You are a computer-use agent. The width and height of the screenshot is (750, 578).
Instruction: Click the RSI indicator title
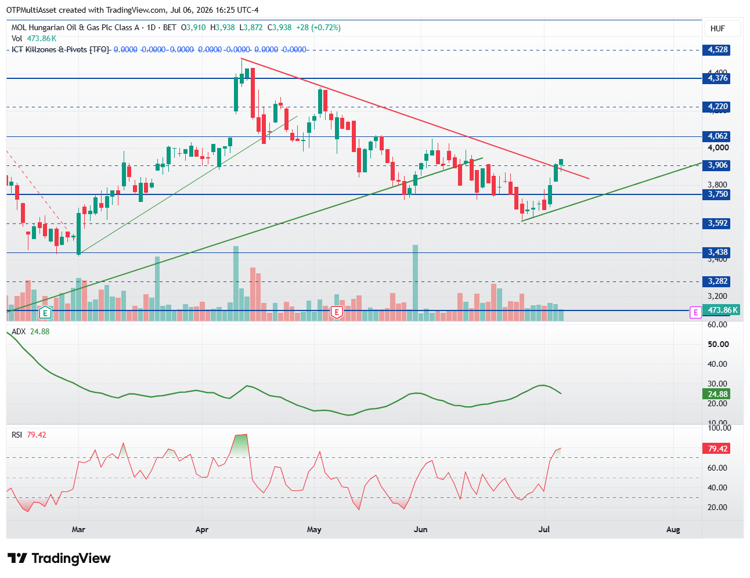[x=17, y=435]
